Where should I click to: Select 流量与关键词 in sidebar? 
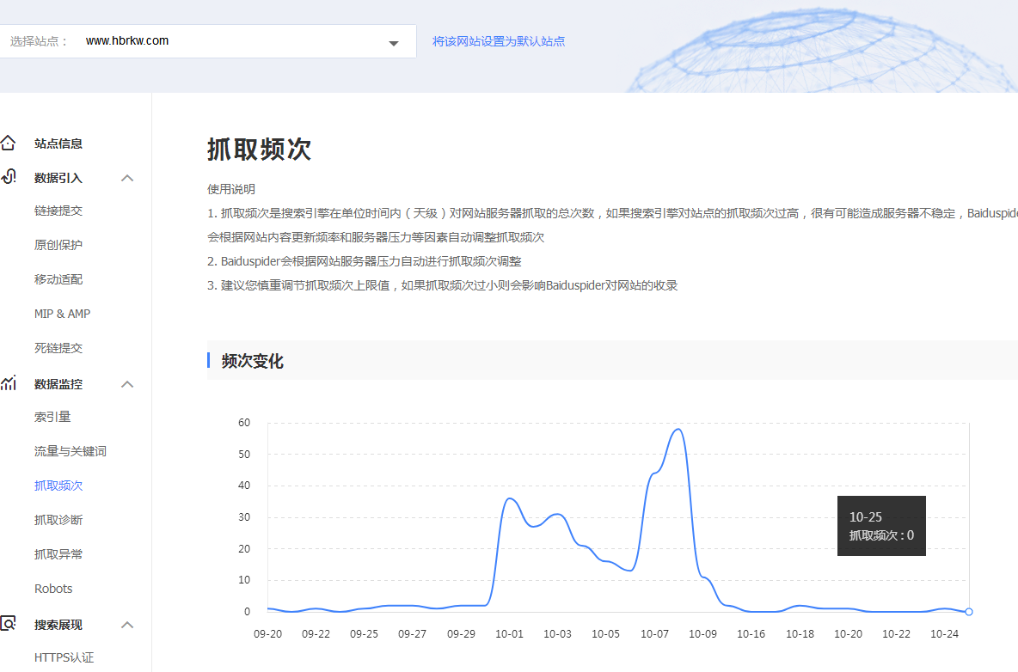[71, 451]
